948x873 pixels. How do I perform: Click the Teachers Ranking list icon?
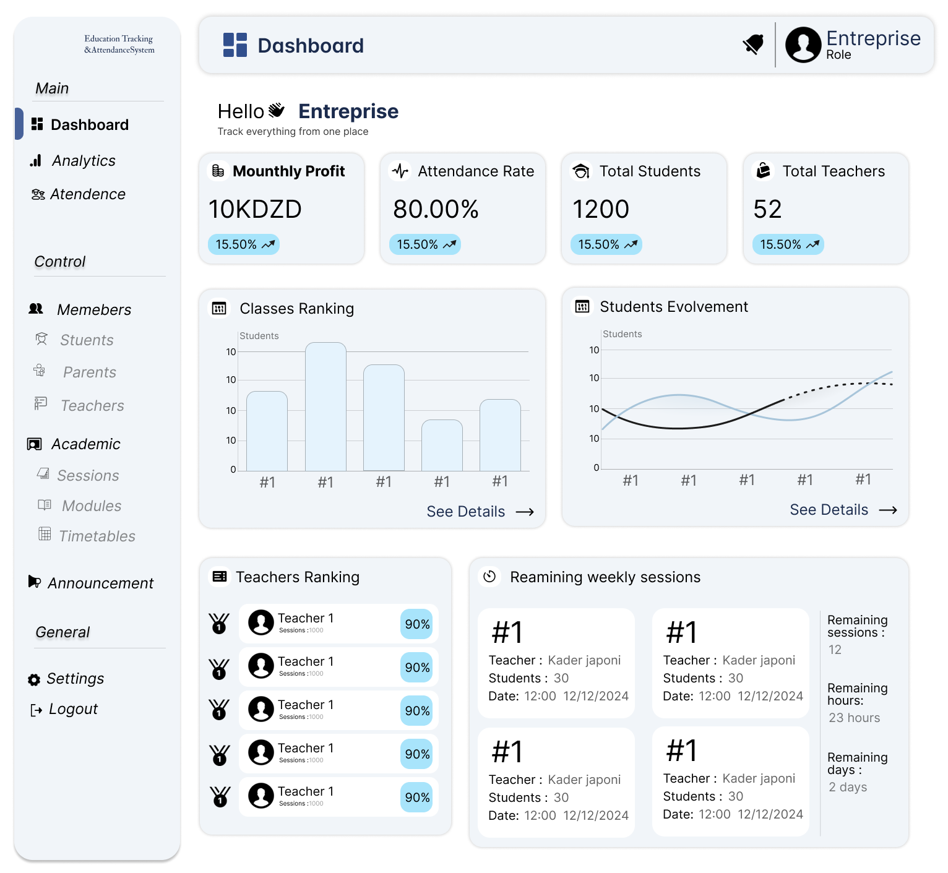[220, 577]
